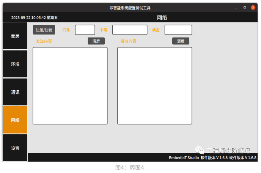261x173 pixels.
Task: Clear the 接收内容 area with 清屏
Action: coord(181,41)
